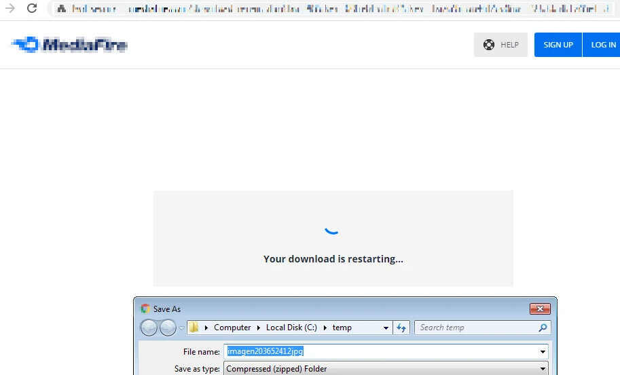620x375 pixels.
Task: Click the not-secure warning icon in address bar
Action: (x=61, y=8)
